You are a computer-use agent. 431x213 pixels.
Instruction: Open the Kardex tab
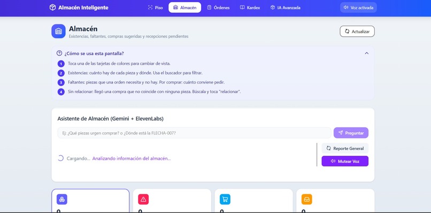(250, 7)
